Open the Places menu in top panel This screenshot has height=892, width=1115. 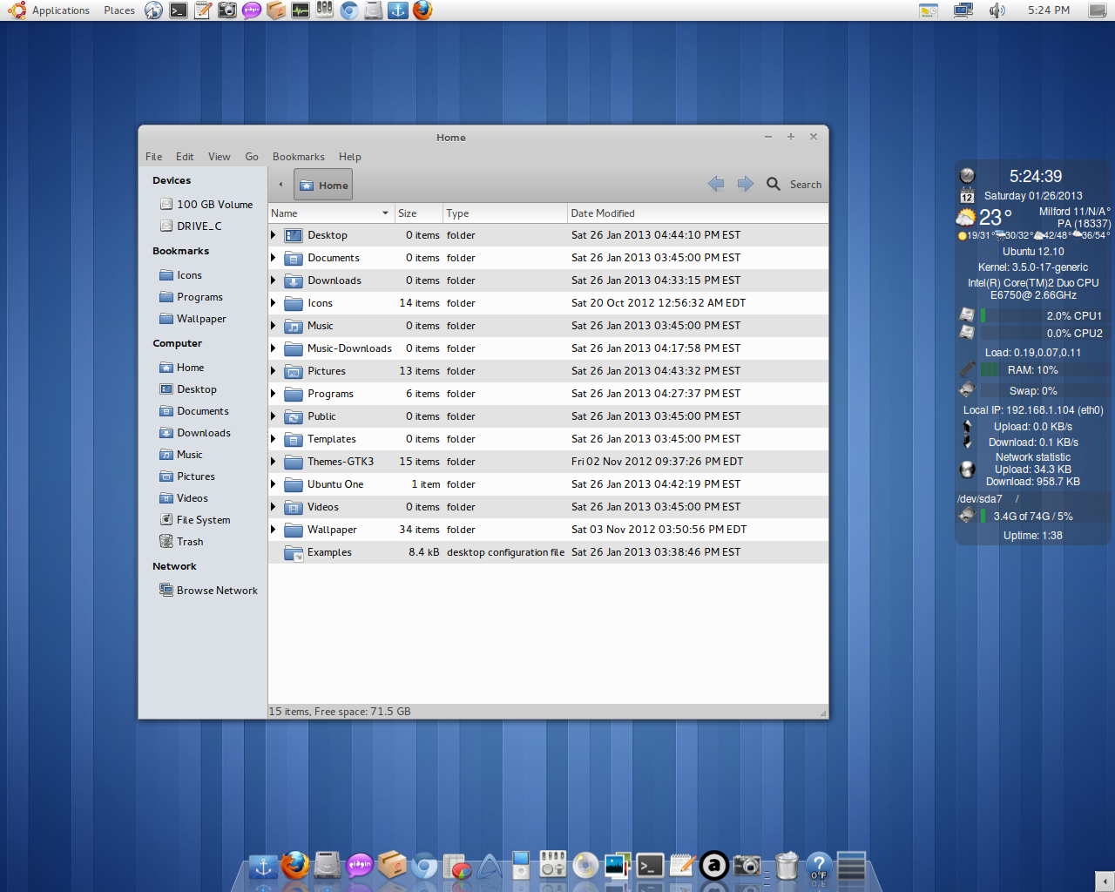click(x=119, y=10)
